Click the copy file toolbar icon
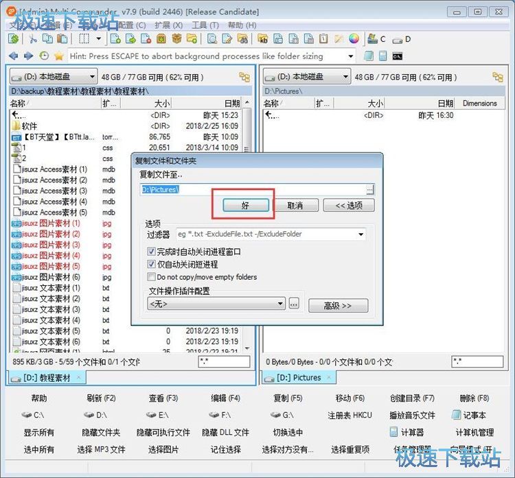The width and height of the screenshot is (515, 478). [115, 39]
